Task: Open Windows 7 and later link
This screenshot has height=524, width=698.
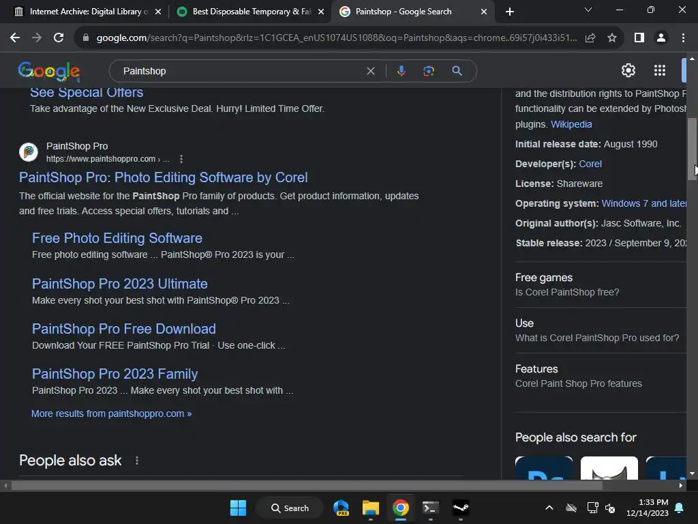Action: 643,203
